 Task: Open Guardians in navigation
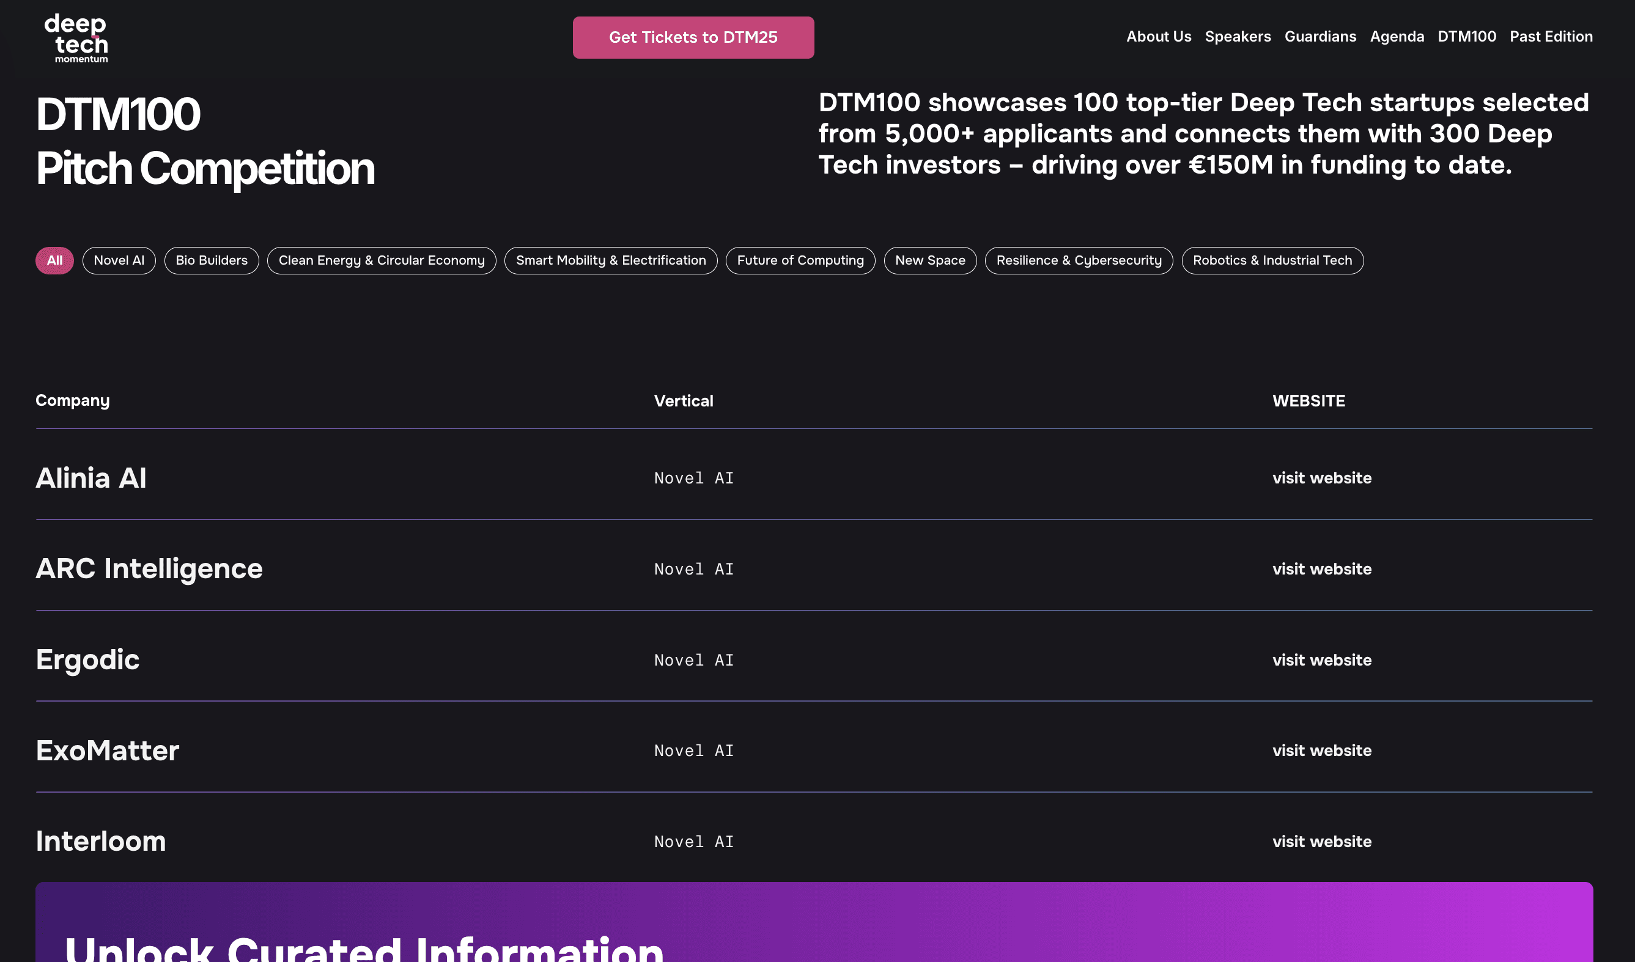(x=1319, y=37)
